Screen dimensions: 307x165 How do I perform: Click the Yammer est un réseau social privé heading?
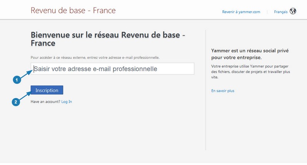[250, 54]
